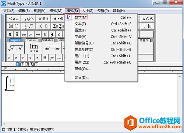
Task: Open 其他(O)... style dialog
Action: tap(101, 69)
